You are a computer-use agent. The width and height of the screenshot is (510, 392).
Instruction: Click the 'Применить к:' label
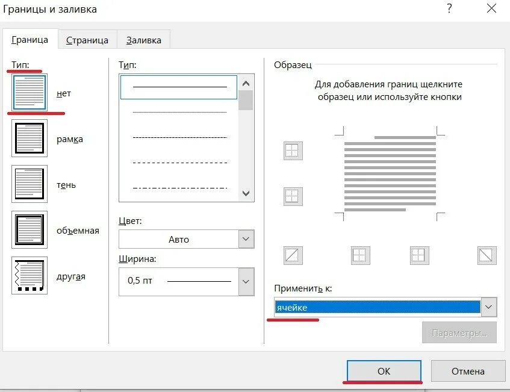[x=303, y=288]
